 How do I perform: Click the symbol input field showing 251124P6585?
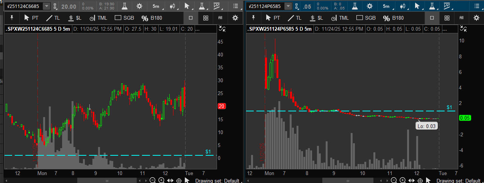266,6
